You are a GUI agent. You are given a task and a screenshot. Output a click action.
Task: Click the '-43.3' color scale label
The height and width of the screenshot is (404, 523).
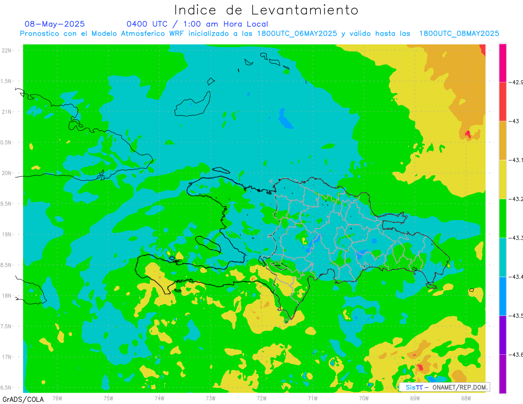click(x=516, y=238)
